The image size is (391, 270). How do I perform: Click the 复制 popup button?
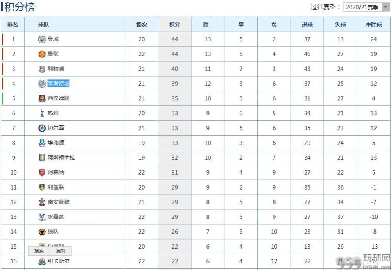(x=61, y=251)
